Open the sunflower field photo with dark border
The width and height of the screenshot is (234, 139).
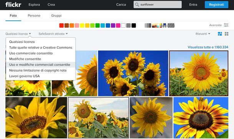(199, 73)
